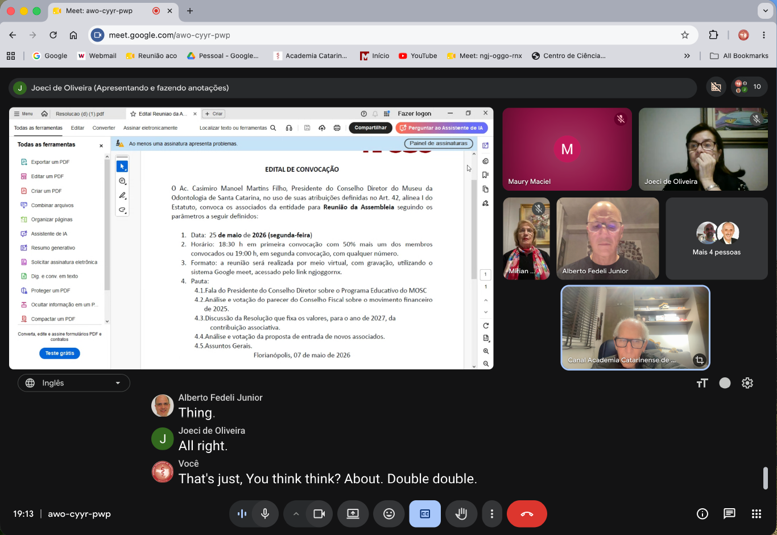This screenshot has height=535, width=777.
Task: Open meeting details info icon
Action: [x=702, y=514]
